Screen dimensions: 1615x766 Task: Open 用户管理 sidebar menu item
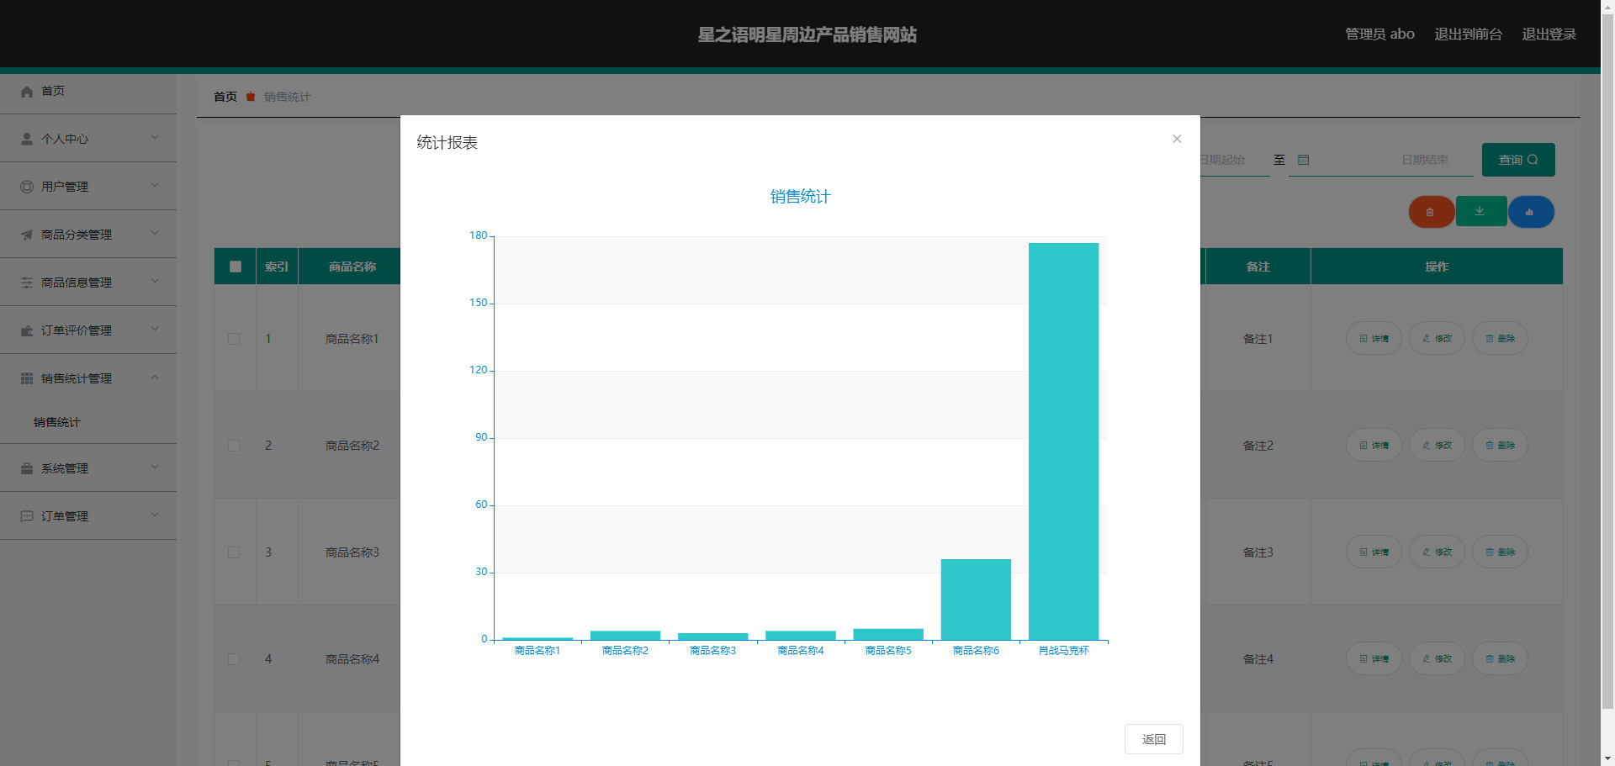pyautogui.click(x=88, y=187)
